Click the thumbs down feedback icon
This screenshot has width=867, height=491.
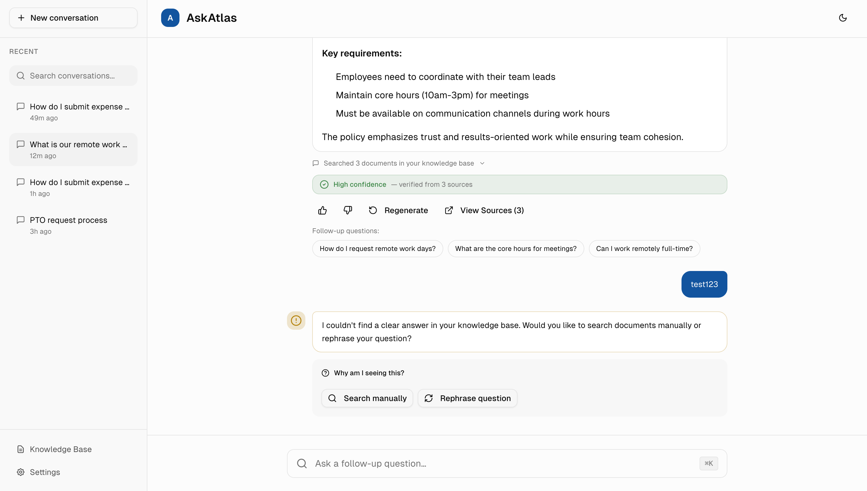click(x=347, y=211)
